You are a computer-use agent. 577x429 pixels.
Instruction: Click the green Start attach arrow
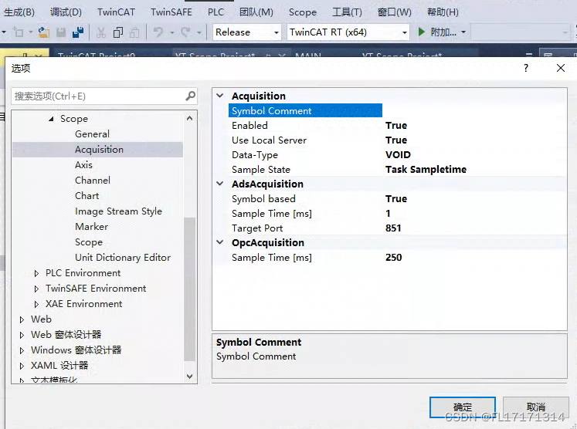(x=422, y=32)
